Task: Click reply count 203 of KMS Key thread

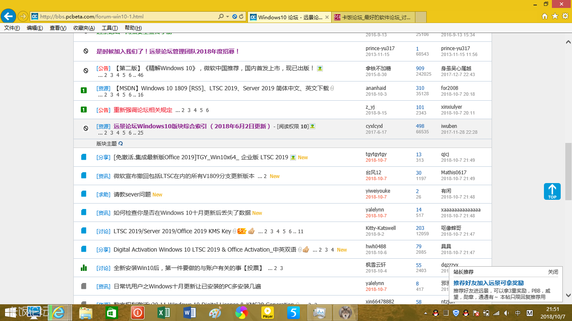Action: pos(420,228)
